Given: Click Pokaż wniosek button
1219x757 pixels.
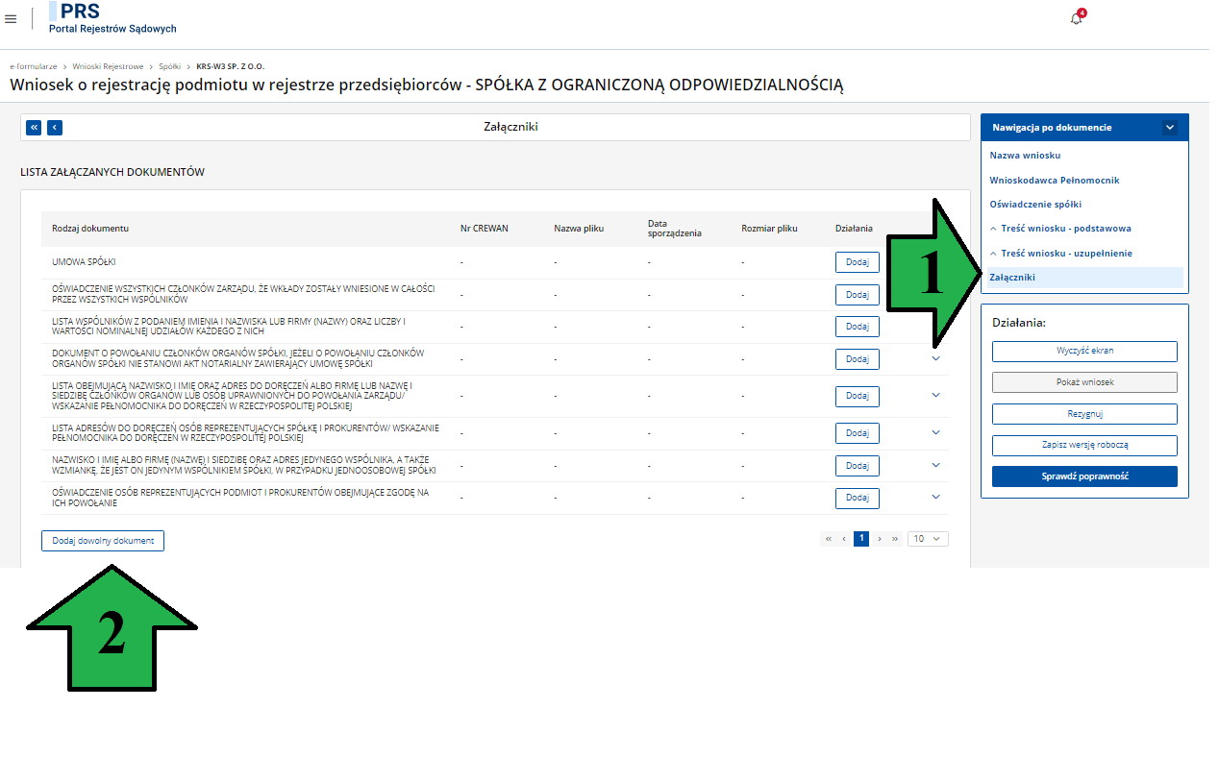Looking at the screenshot, I should tap(1084, 382).
